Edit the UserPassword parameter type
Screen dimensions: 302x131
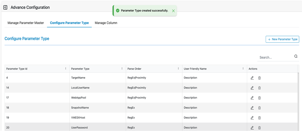coord(252,128)
